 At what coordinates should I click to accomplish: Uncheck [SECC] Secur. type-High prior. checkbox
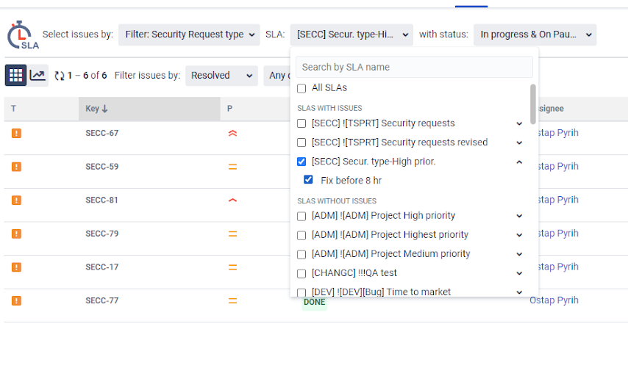(301, 162)
